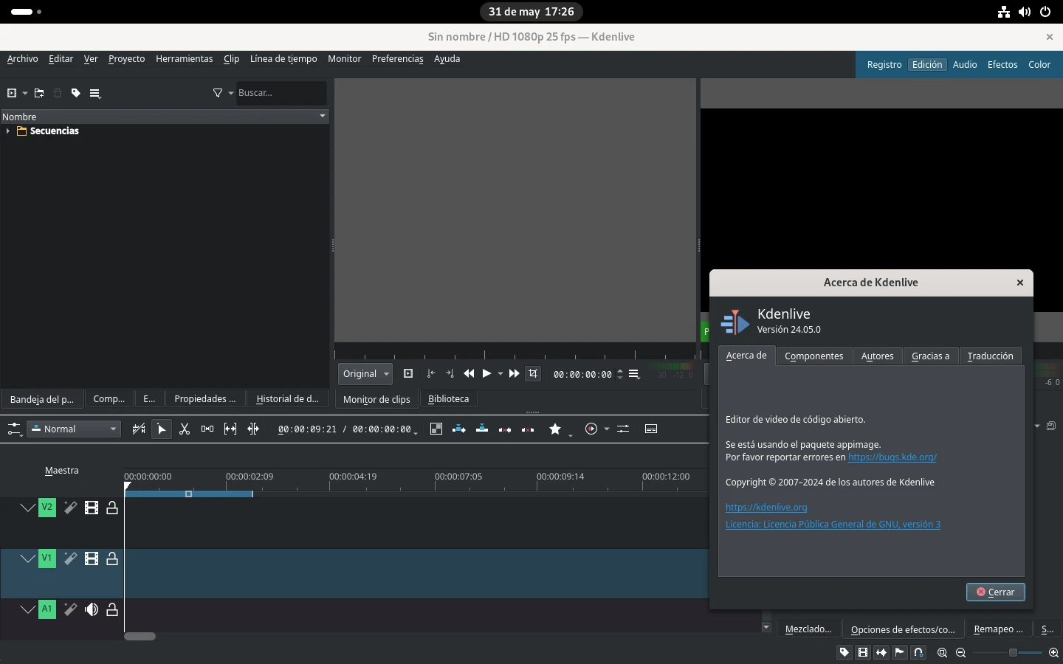Collapse track V1 chevron
The width and height of the screenshot is (1063, 664).
27,558
